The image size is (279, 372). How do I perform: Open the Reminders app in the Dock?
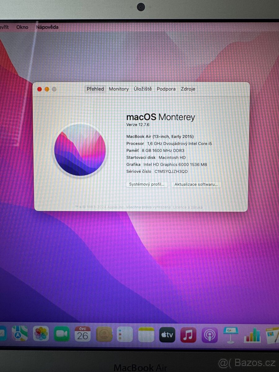[x=125, y=334]
